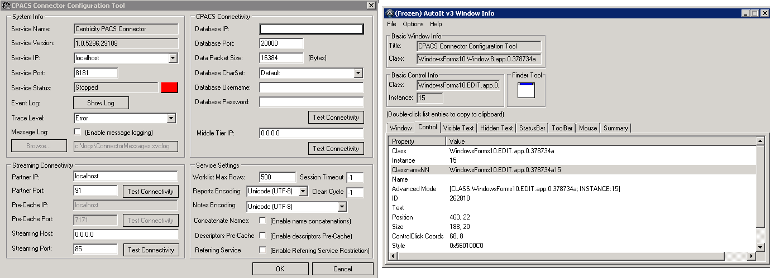Click the Service Port field

pyautogui.click(x=95, y=73)
